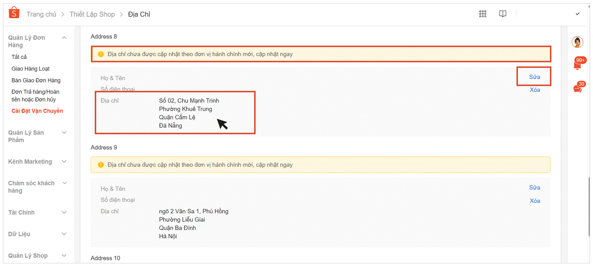This screenshot has width=593, height=267.
Task: Click Sửa link for Address 8
Action: (x=534, y=77)
